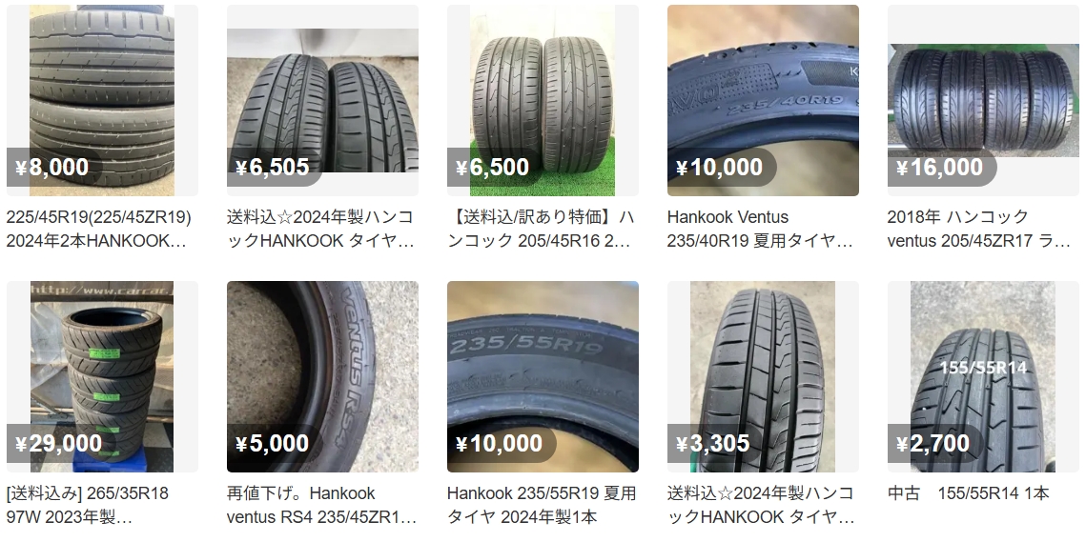Click the Hankook Ventus 235/40R19 夏用タイヤ title
Screen dimensions: 1086x542
pos(760,230)
